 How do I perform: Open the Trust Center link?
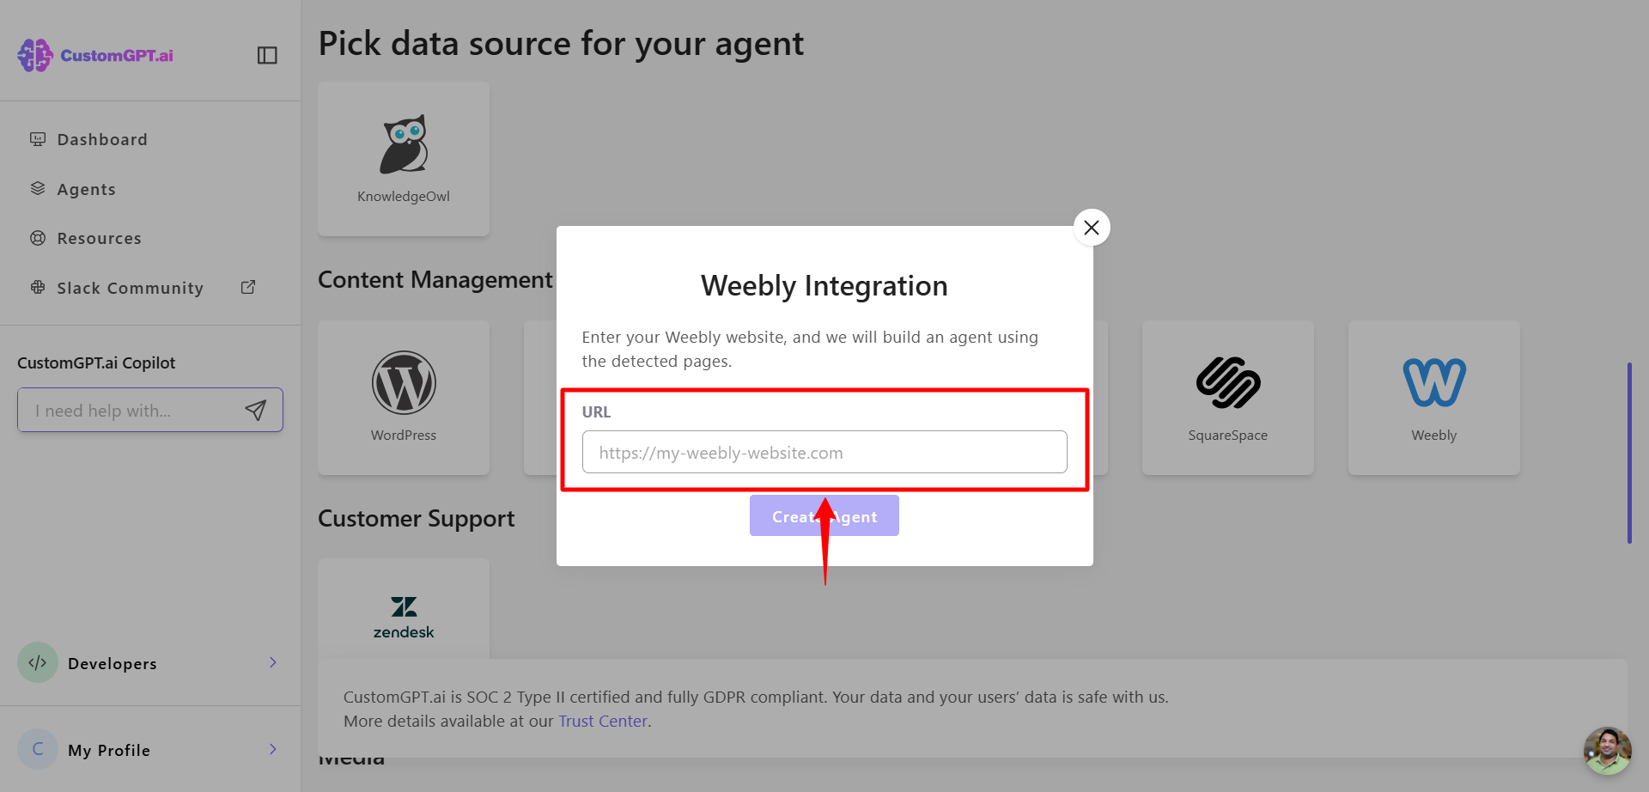603,722
